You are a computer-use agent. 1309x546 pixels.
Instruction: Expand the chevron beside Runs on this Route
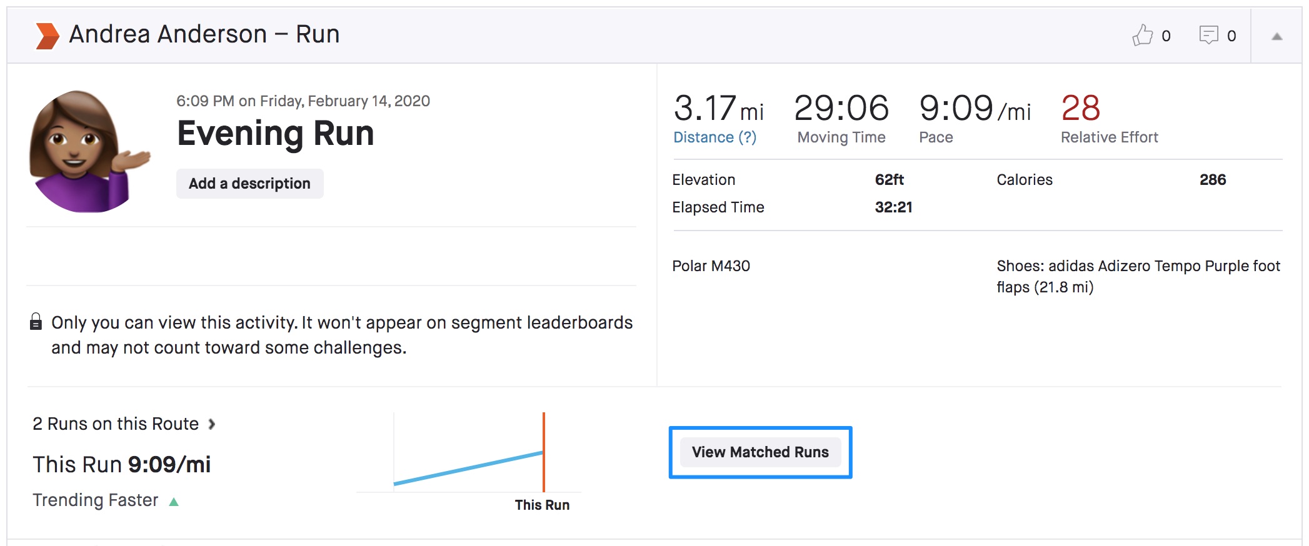click(x=212, y=424)
